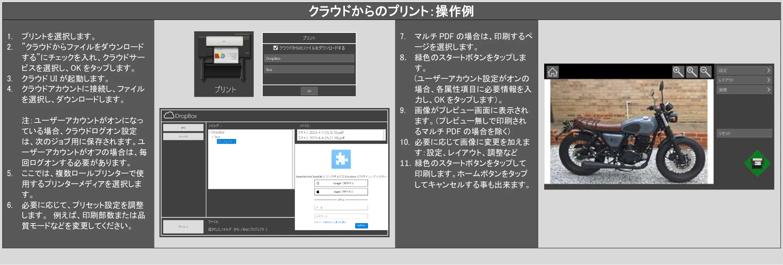The height and width of the screenshot is (265, 783).
Task: Click the ダウンロード button in DropBox window
Action: (x=183, y=227)
